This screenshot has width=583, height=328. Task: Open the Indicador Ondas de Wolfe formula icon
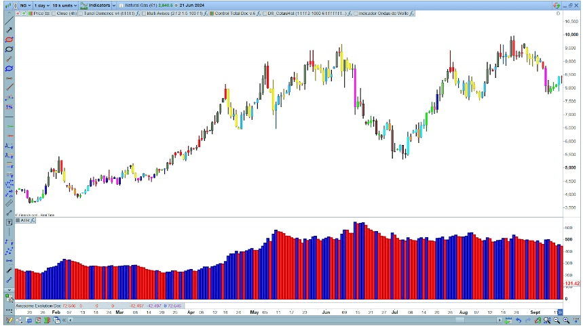(x=412, y=14)
